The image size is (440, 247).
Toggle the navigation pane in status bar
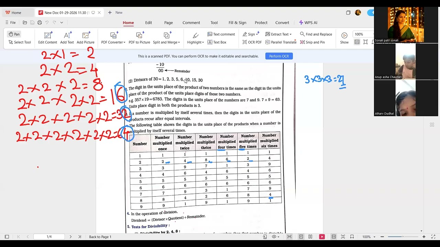[7, 237]
